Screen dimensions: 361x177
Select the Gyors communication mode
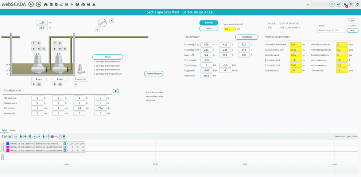tap(209, 28)
